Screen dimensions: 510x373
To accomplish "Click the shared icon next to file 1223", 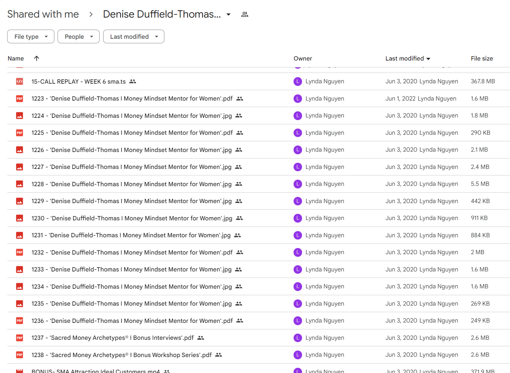I will [x=240, y=99].
